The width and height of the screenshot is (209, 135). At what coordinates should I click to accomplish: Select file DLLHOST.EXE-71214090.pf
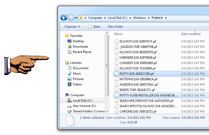pos(137,68)
